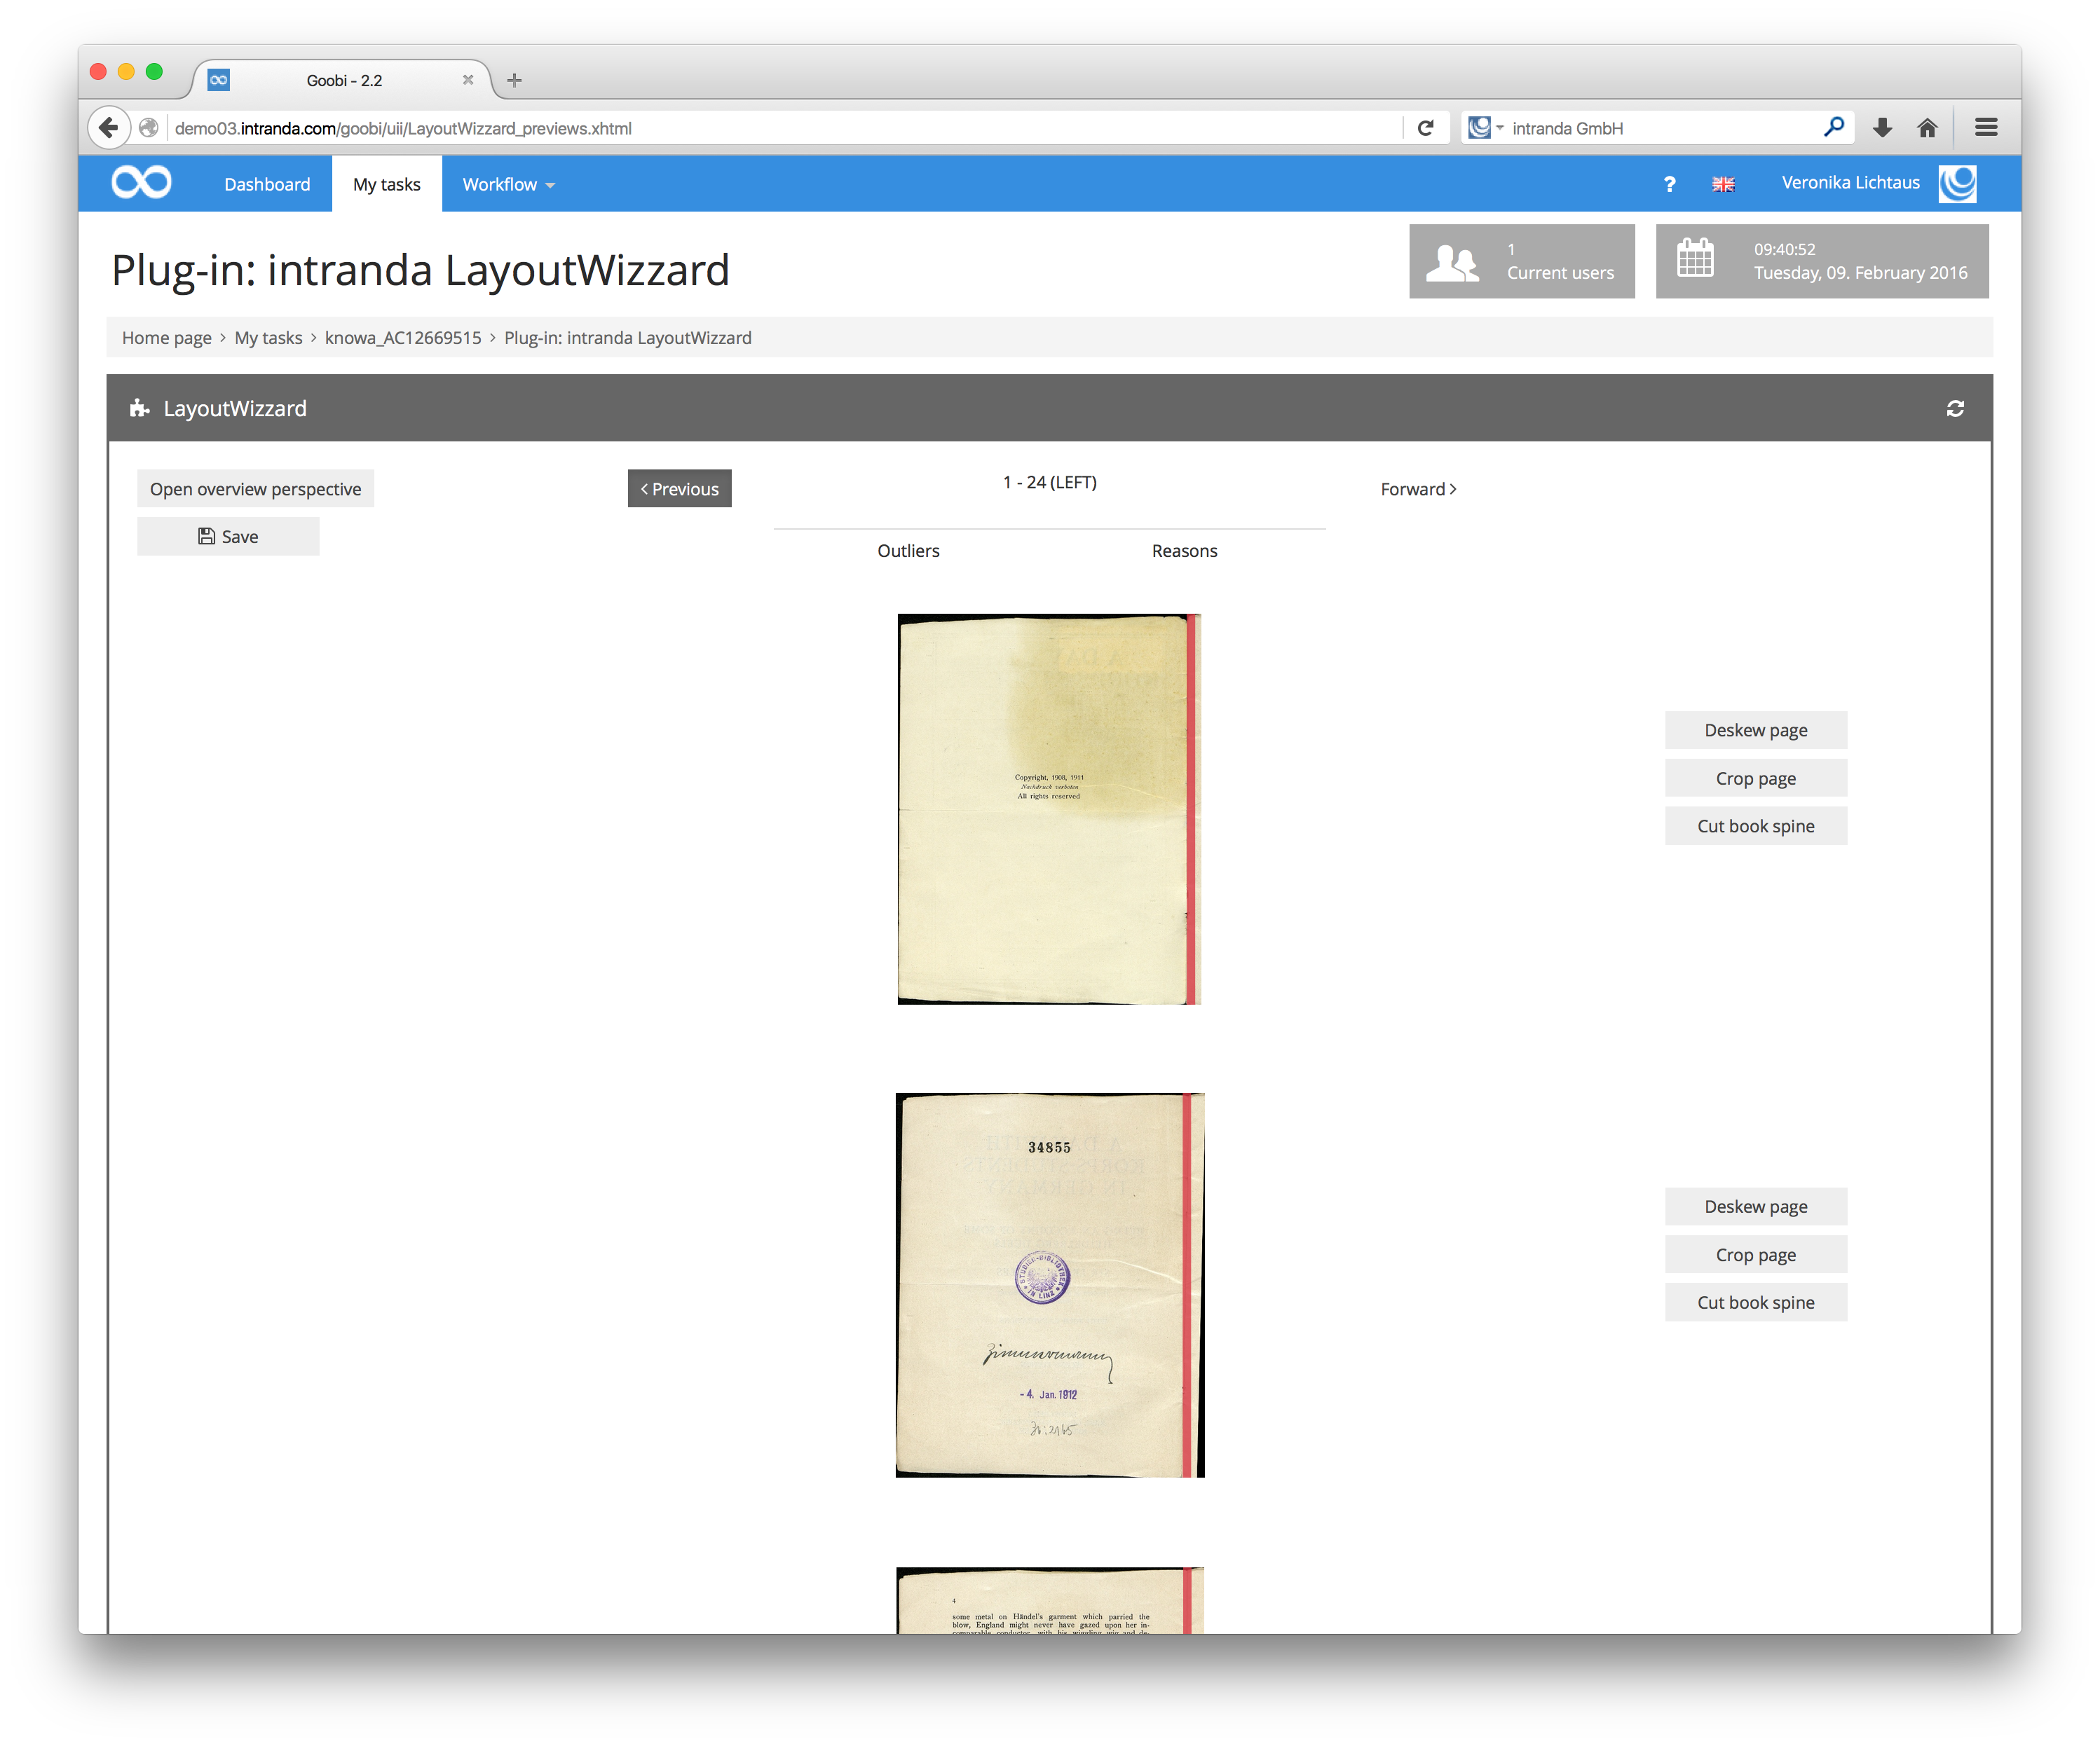Cut book spine for the copyright page thumbnail
The height and width of the screenshot is (1746, 2100).
tap(1755, 827)
